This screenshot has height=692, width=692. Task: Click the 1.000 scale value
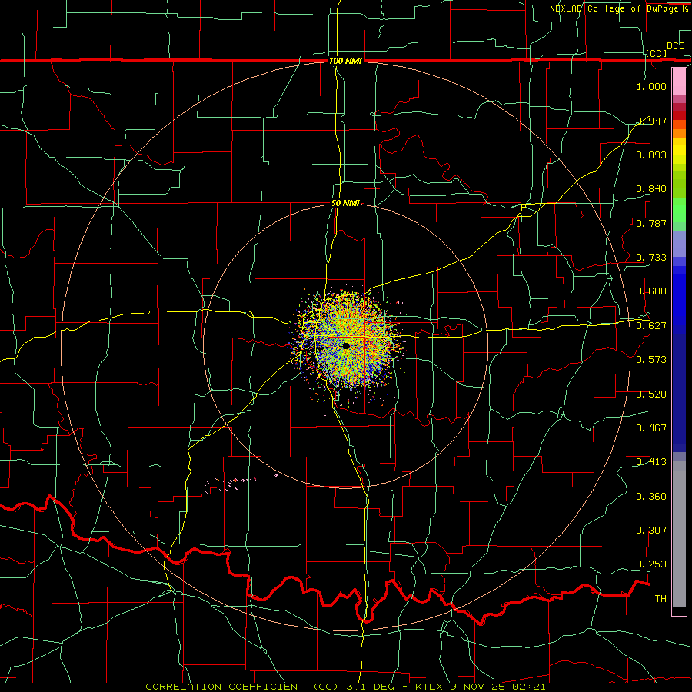651,86
